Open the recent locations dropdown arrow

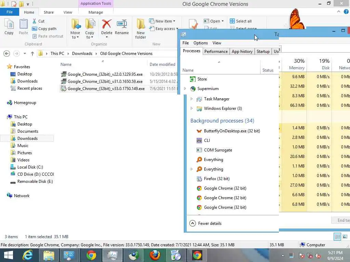(x=25, y=54)
